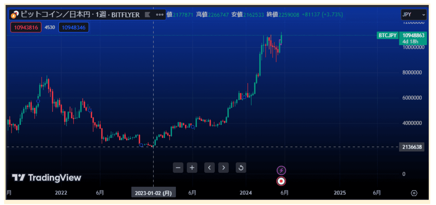
Task: Open the TradingView logo link
Action: 47,178
